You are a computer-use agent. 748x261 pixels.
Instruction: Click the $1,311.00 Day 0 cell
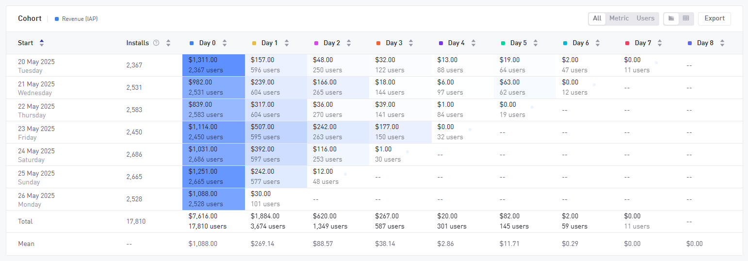213,65
